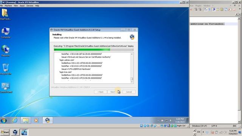
Task: Click the Right Ctrl host key indicator
Action: click(181, 126)
